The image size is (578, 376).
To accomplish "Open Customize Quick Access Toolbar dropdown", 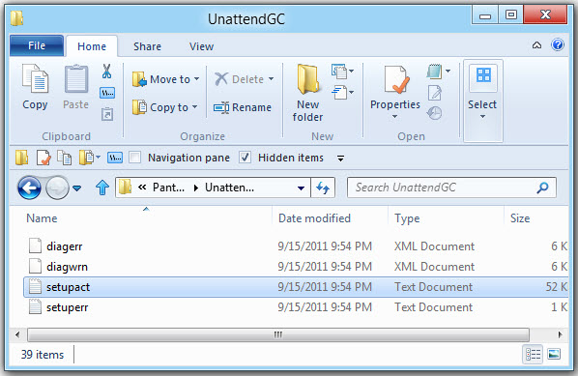I will click(340, 159).
